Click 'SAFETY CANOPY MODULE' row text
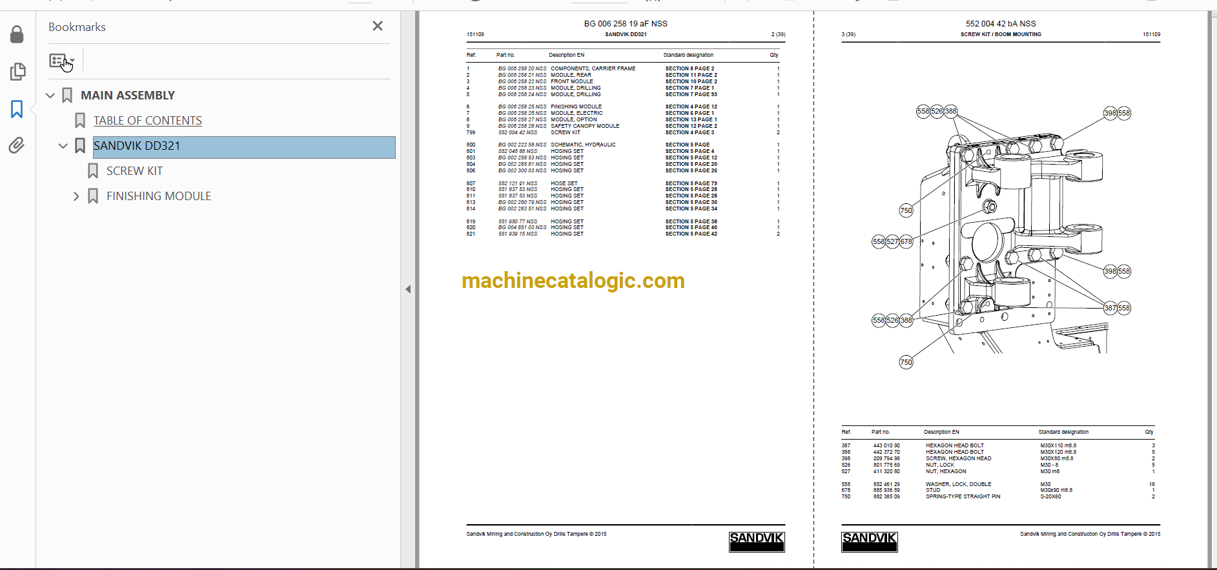1217x570 pixels. 585,126
